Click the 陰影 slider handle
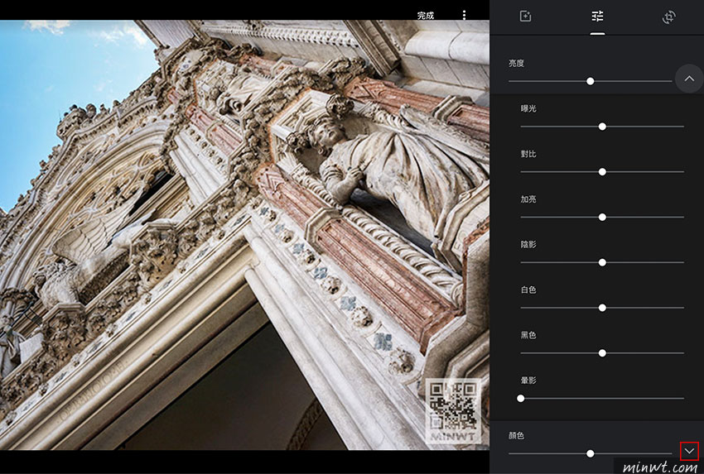 (602, 262)
